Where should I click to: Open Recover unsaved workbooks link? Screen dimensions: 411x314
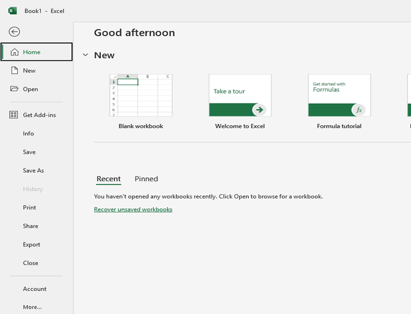(x=133, y=209)
